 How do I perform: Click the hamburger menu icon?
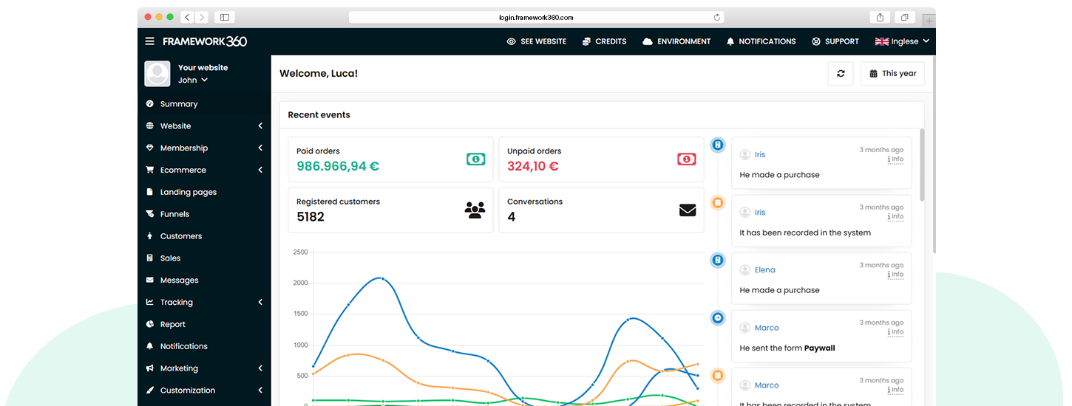tap(150, 41)
